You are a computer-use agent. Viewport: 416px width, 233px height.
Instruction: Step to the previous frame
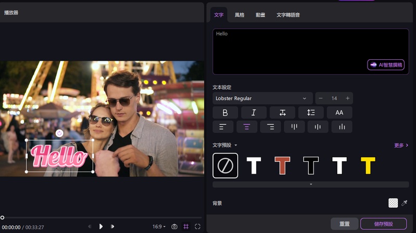(90, 226)
